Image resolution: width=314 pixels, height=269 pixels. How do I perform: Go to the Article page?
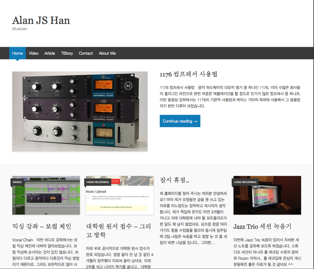point(50,53)
